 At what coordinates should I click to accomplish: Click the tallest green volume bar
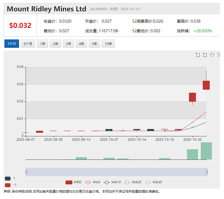[x=206, y=151]
